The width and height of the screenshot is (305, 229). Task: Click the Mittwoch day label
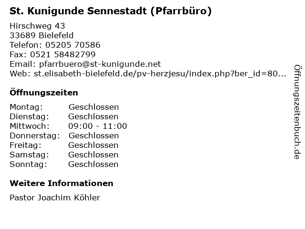(30, 126)
